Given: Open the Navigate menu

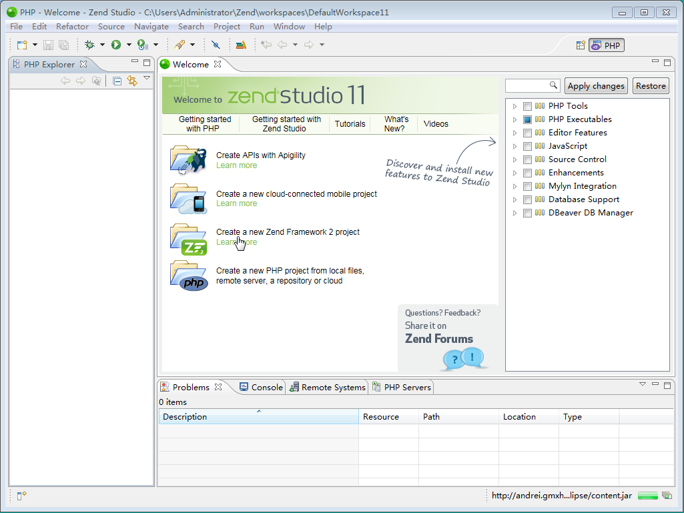Looking at the screenshot, I should point(151,27).
